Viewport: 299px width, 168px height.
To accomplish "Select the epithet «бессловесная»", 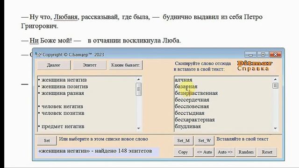I will 192,106.
